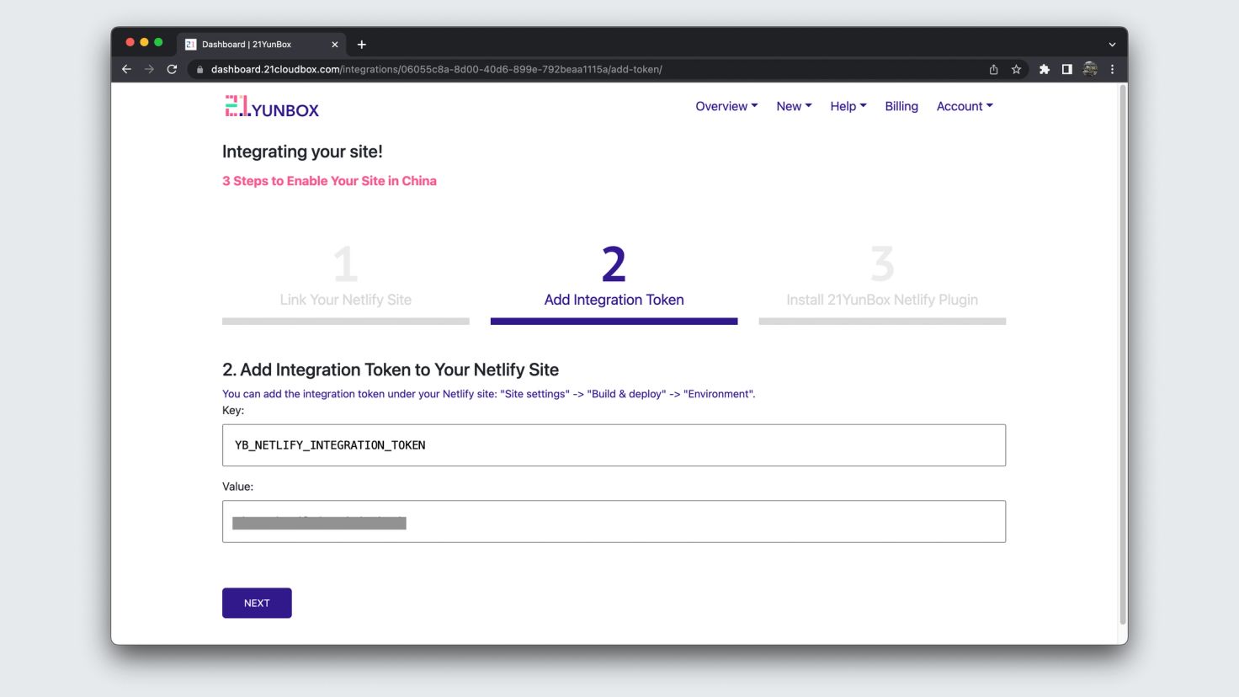The width and height of the screenshot is (1239, 697).
Task: Share the page using the share icon
Action: tap(993, 69)
